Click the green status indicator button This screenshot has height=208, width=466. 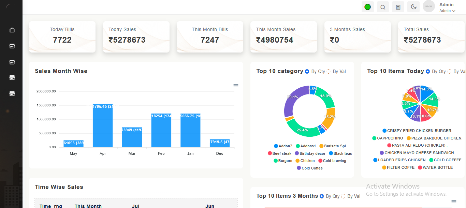point(367,7)
